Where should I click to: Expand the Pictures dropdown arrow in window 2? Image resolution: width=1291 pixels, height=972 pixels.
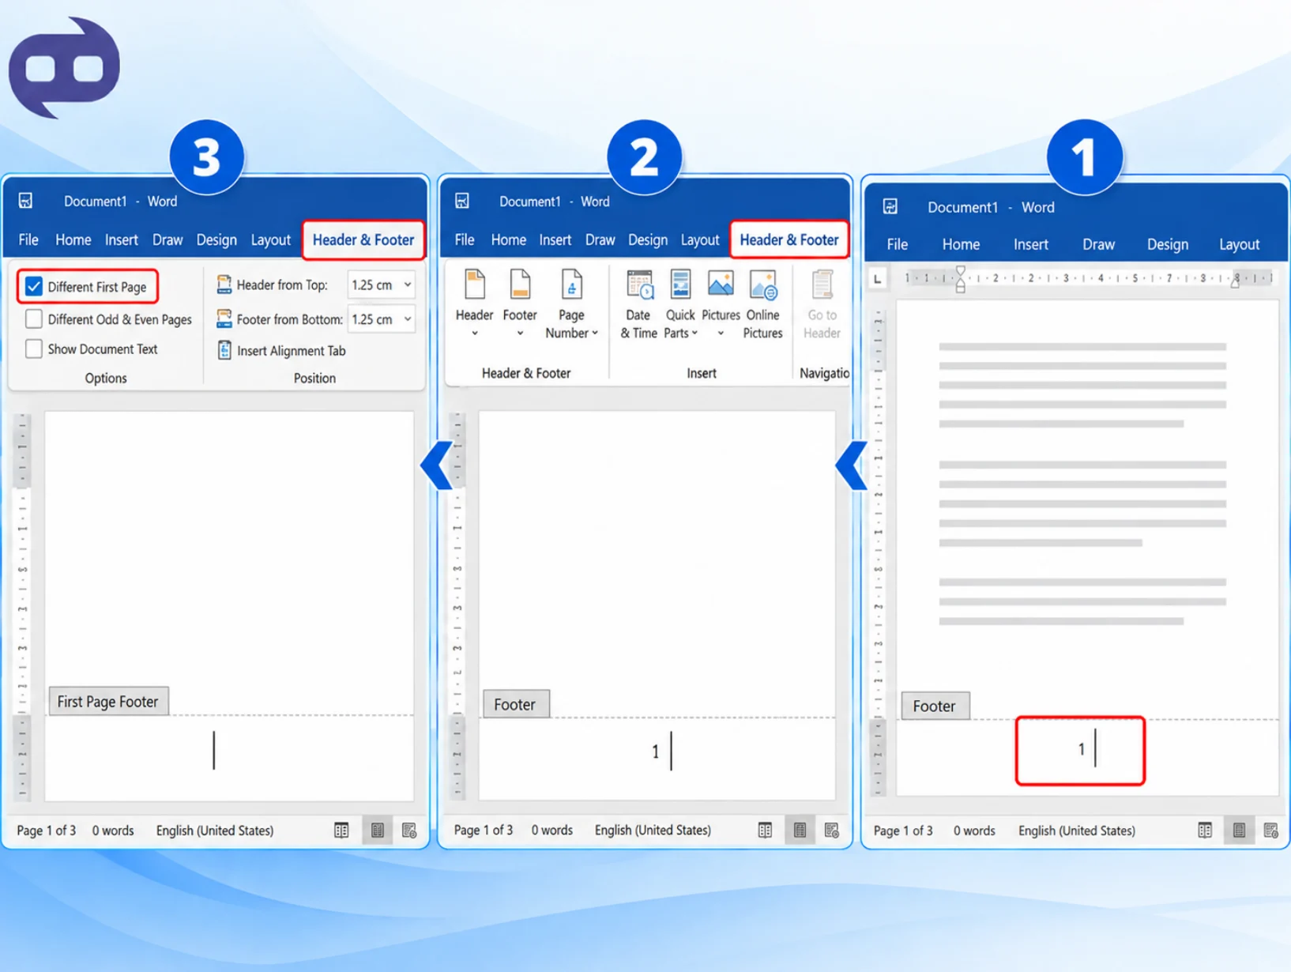(x=721, y=333)
